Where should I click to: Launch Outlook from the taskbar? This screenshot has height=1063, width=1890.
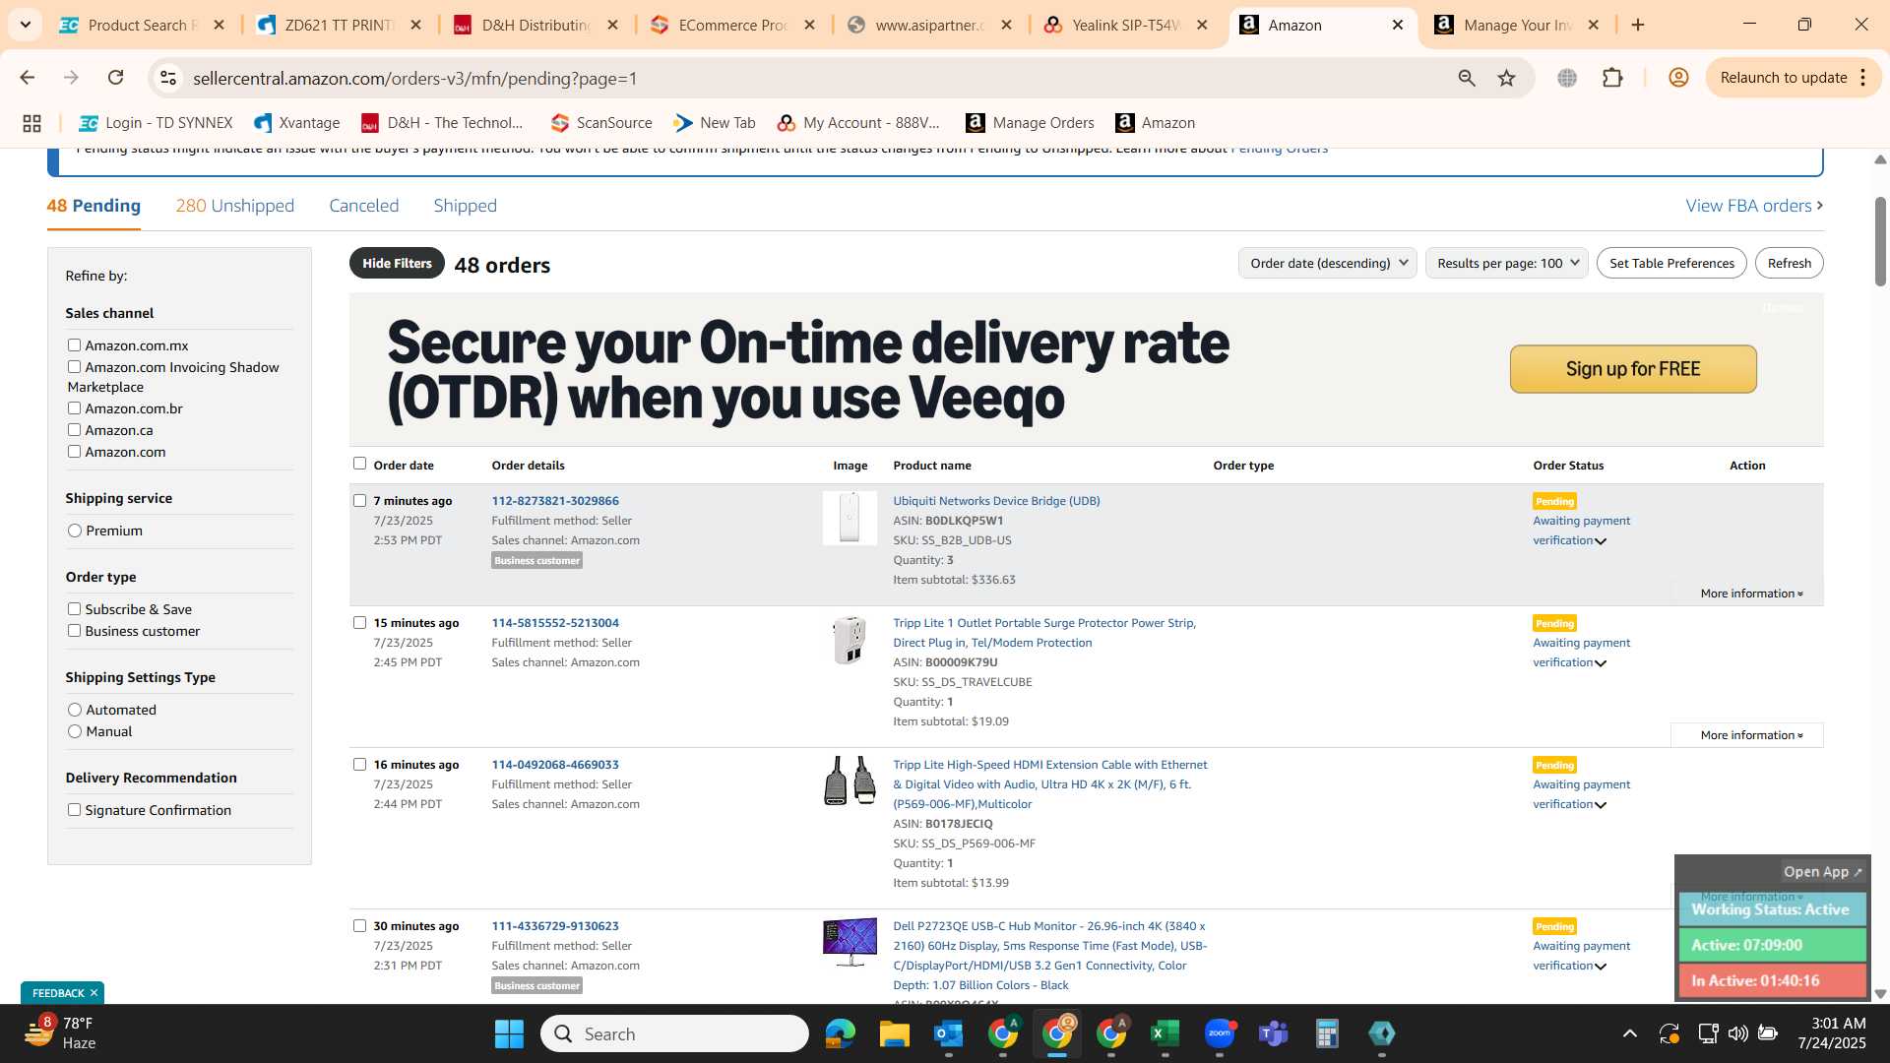tap(948, 1033)
